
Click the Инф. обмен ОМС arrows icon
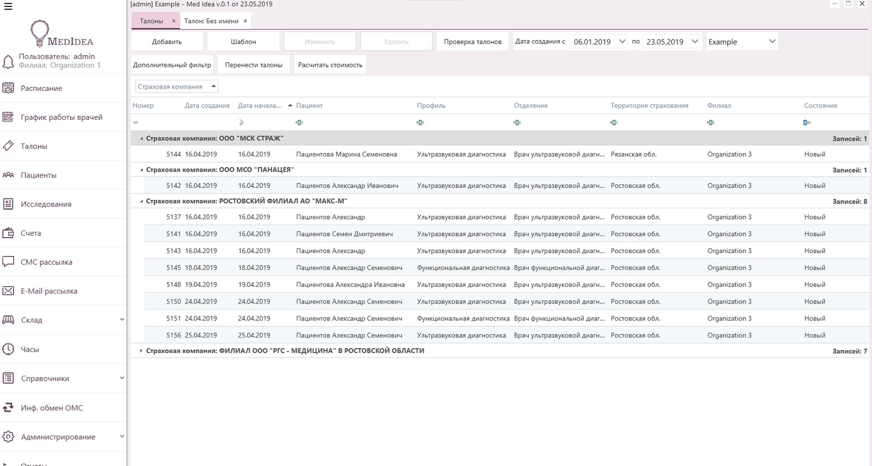pyautogui.click(x=8, y=407)
